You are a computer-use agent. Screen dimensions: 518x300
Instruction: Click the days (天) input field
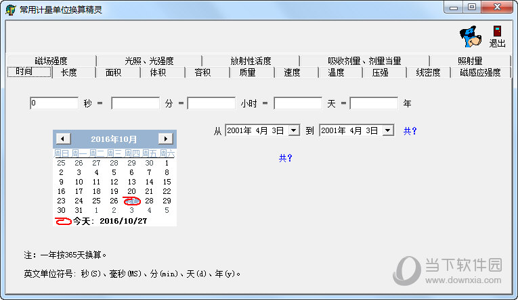tap(298, 103)
